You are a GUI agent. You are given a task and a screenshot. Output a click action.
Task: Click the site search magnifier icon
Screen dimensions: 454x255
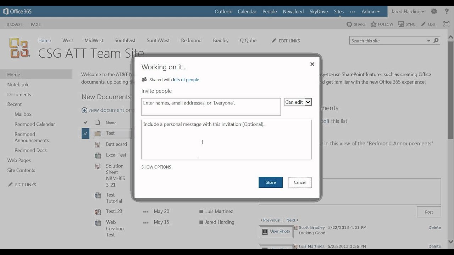(x=436, y=40)
